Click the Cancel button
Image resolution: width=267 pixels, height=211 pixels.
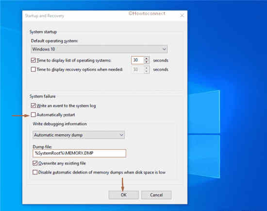[156, 195]
